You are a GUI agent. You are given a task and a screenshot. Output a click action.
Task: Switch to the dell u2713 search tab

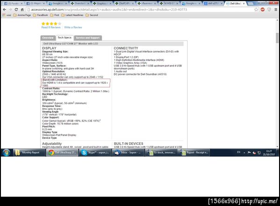(213, 3)
